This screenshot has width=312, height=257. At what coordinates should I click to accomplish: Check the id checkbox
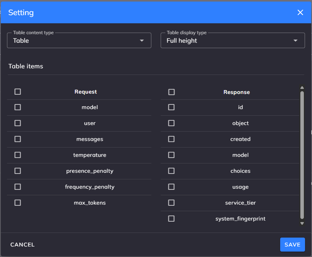coord(171,107)
